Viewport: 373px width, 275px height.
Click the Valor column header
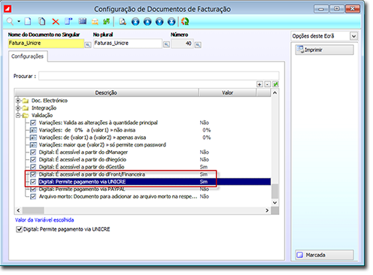pyautogui.click(x=227, y=92)
